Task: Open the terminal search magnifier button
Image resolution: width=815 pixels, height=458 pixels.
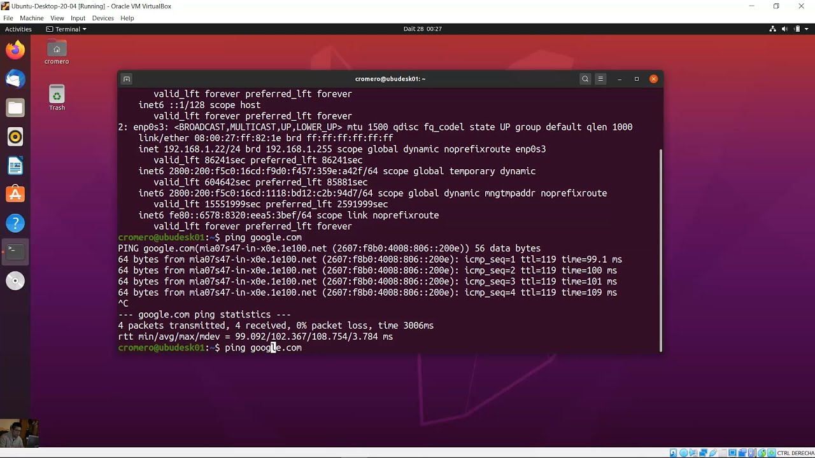Action: click(x=585, y=79)
